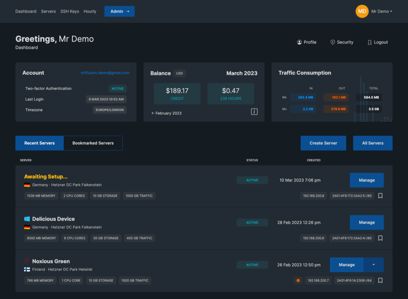The image size is (408, 299).
Task: Open Security settings shield link
Action: coord(342,42)
